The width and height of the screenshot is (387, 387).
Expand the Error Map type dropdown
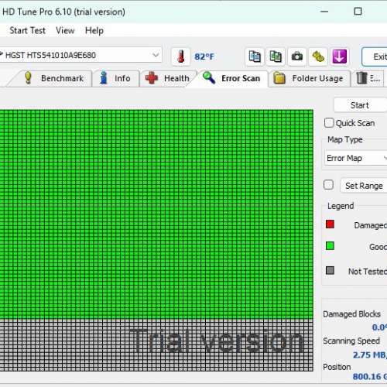[x=356, y=158]
